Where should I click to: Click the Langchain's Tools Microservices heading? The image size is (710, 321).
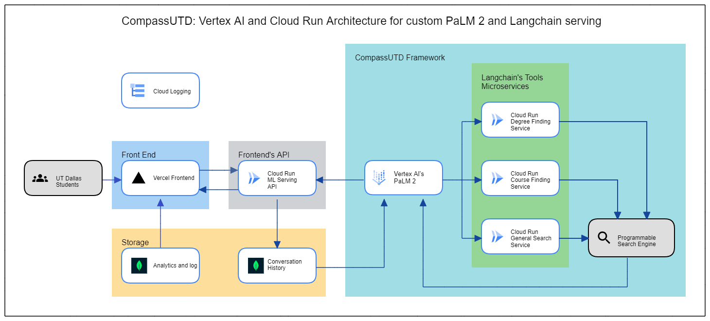pyautogui.click(x=512, y=82)
